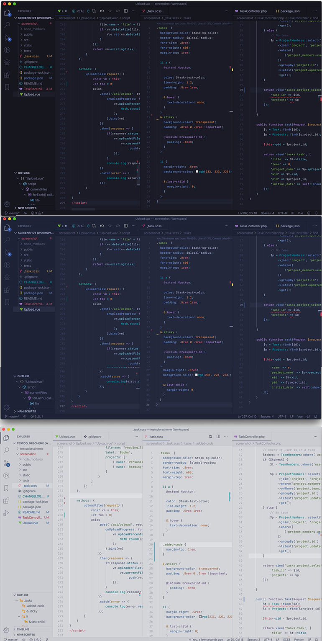Image resolution: width=322 pixels, height=641 pixels.
Task: Switch to package.json tab in top window
Action: coord(290,11)
